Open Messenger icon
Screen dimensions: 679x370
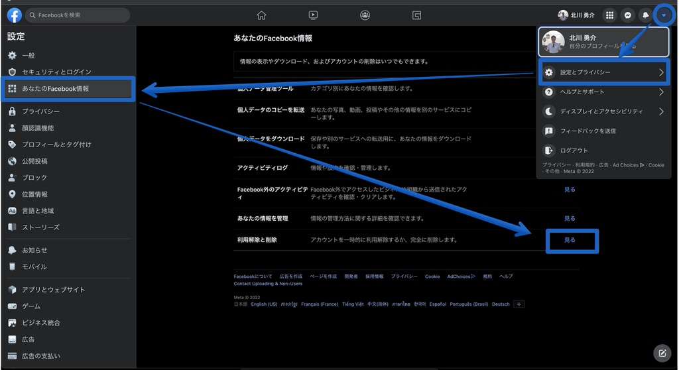pos(627,15)
